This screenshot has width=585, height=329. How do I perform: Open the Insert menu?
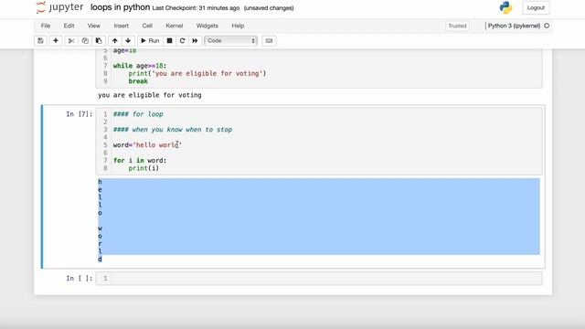tap(122, 26)
